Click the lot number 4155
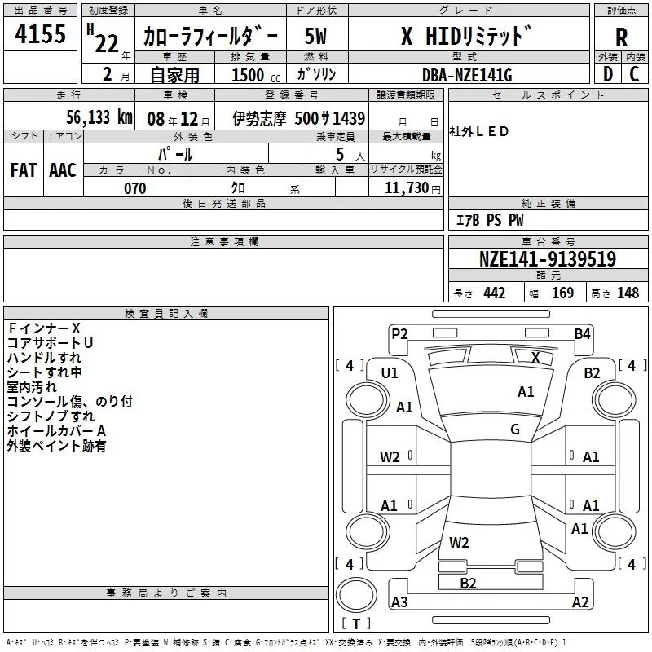The width and height of the screenshot is (652, 652). click(x=41, y=36)
